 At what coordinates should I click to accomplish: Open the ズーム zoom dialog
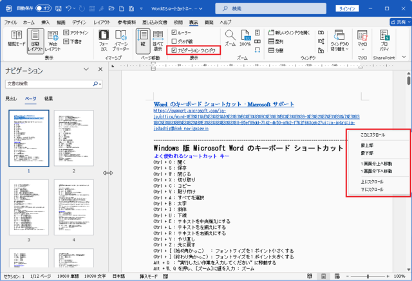(x=230, y=39)
